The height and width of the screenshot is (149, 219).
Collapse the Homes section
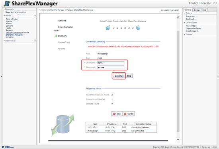point(4,15)
